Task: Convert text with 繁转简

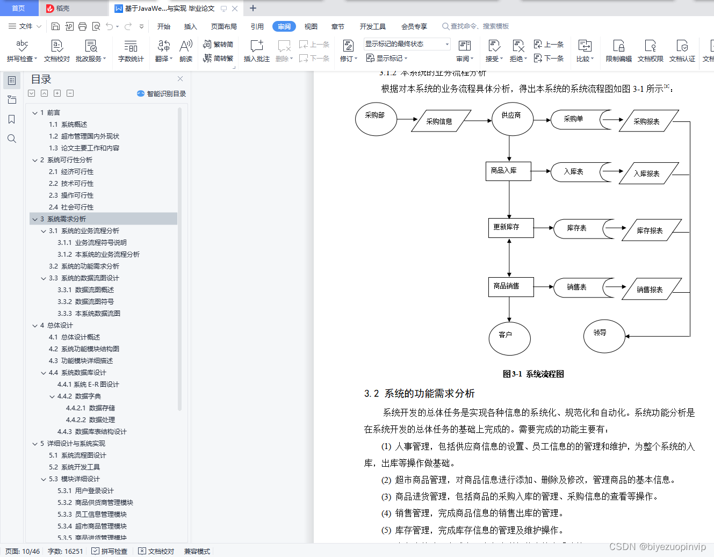Action: [x=221, y=45]
